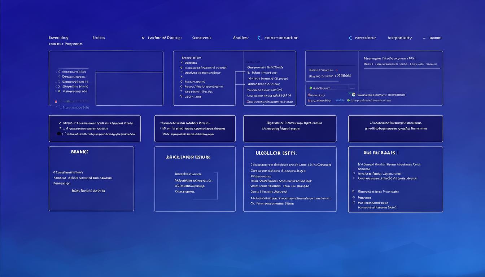The height and width of the screenshot is (277, 485).
Task: Select first radio button in the bottom-right 'RAATS' panel
Action: pyautogui.click(x=354, y=173)
